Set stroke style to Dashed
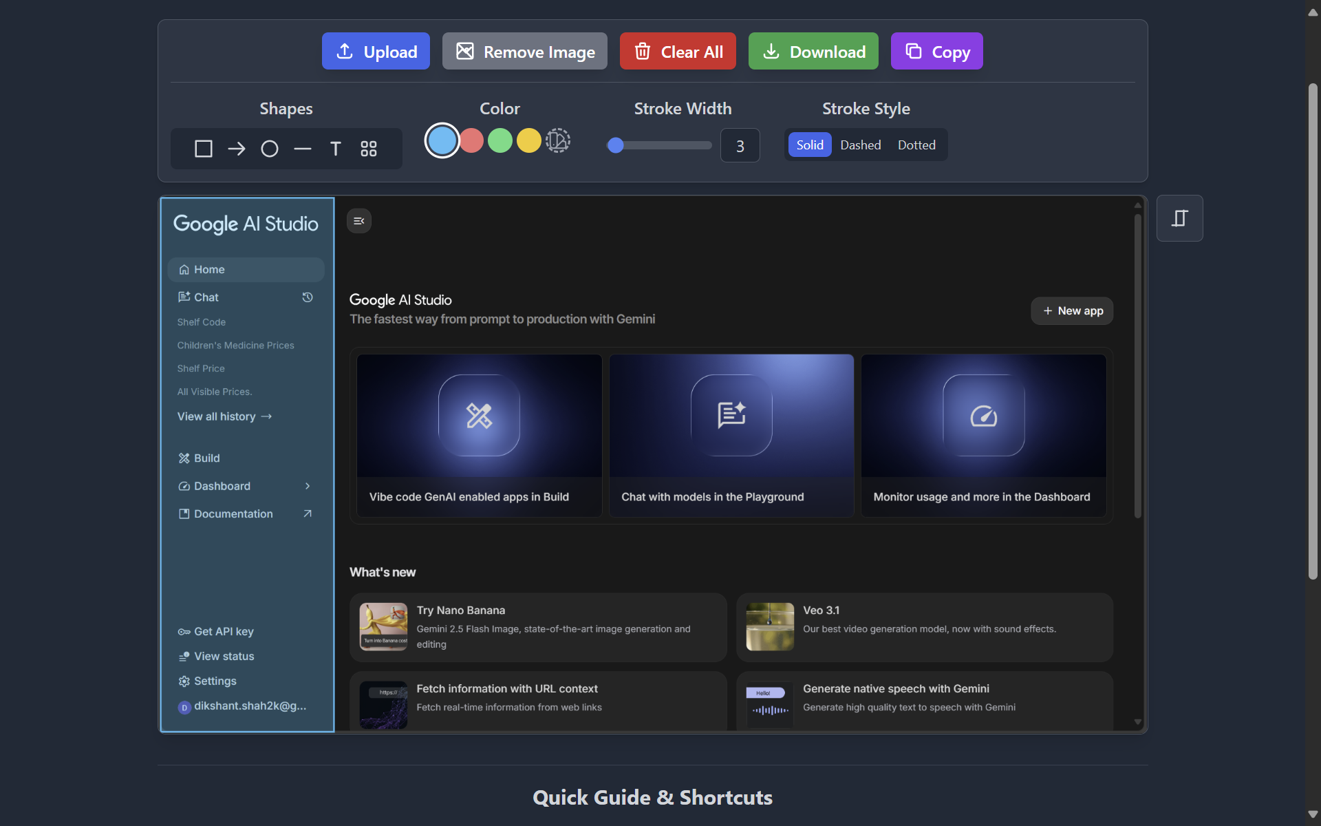 tap(860, 145)
